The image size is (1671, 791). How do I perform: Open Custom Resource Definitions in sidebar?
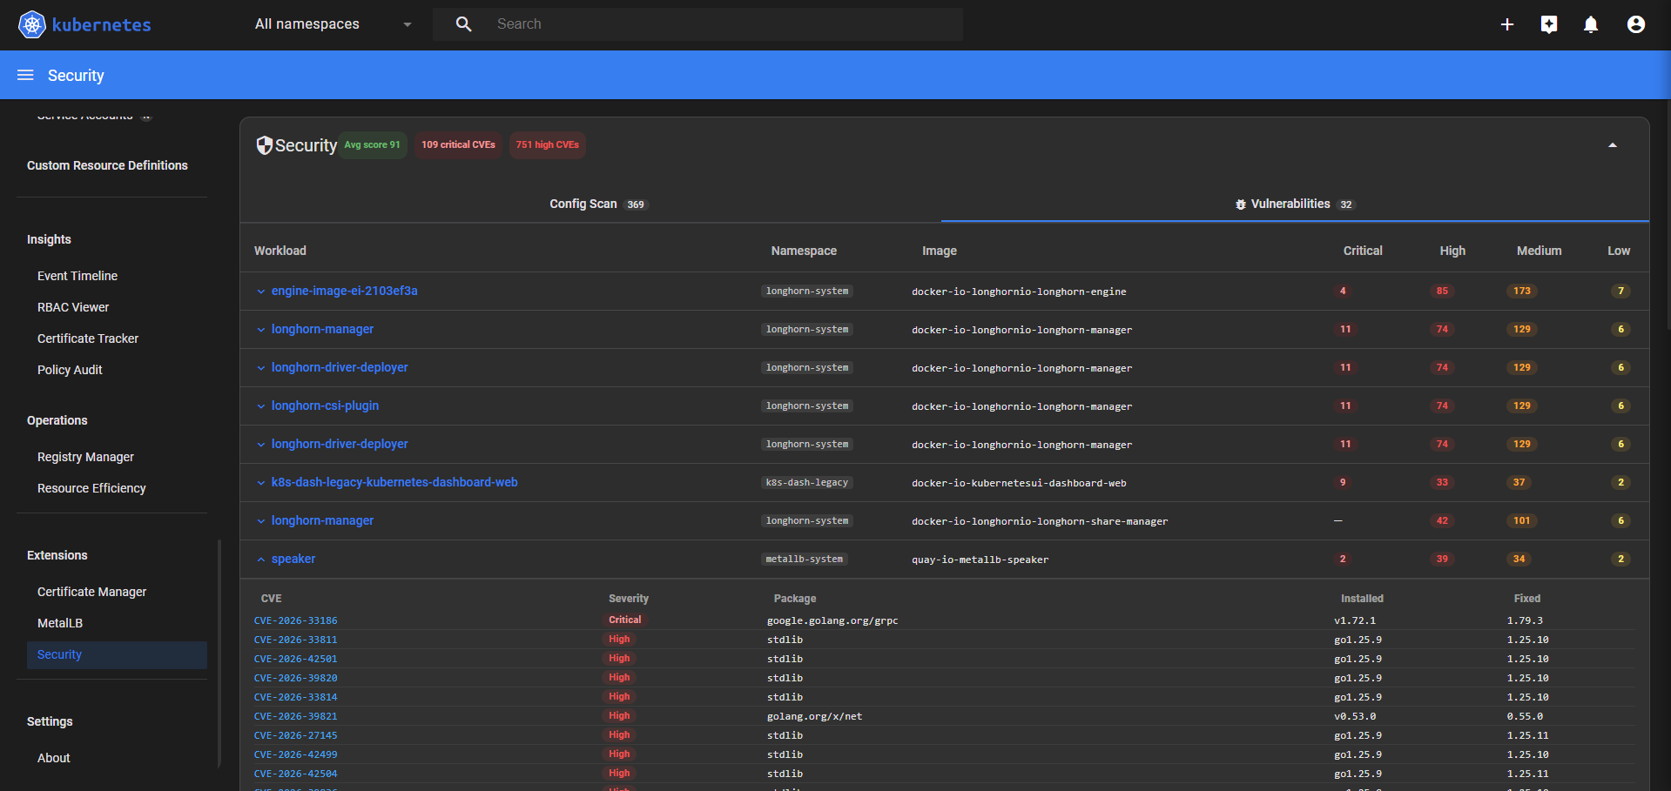point(107,165)
